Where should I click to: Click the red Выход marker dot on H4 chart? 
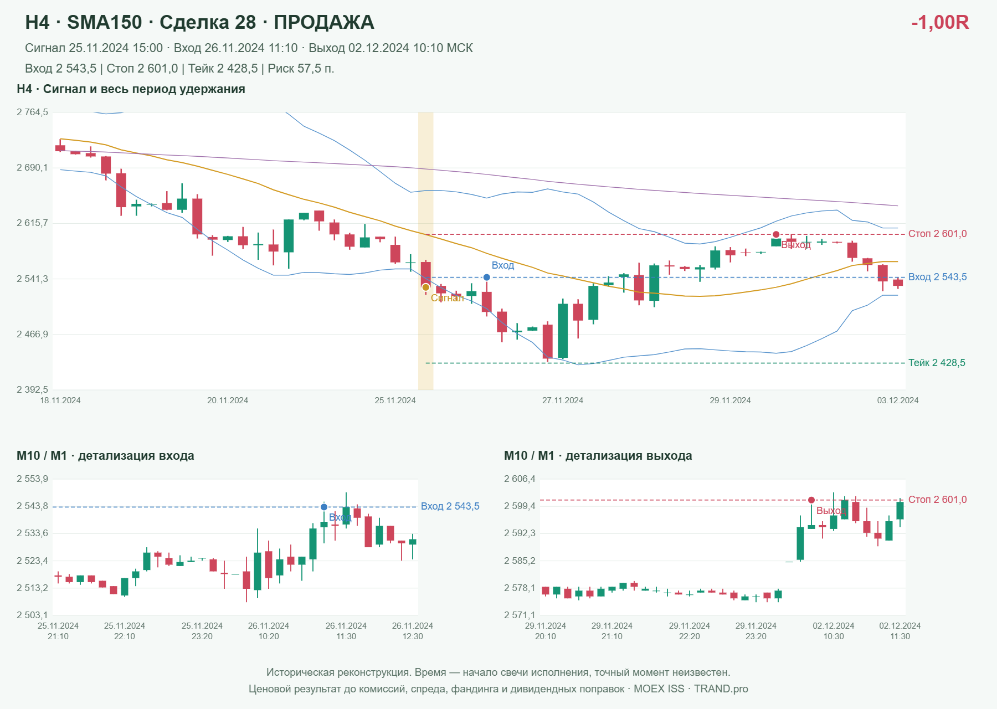click(x=776, y=234)
